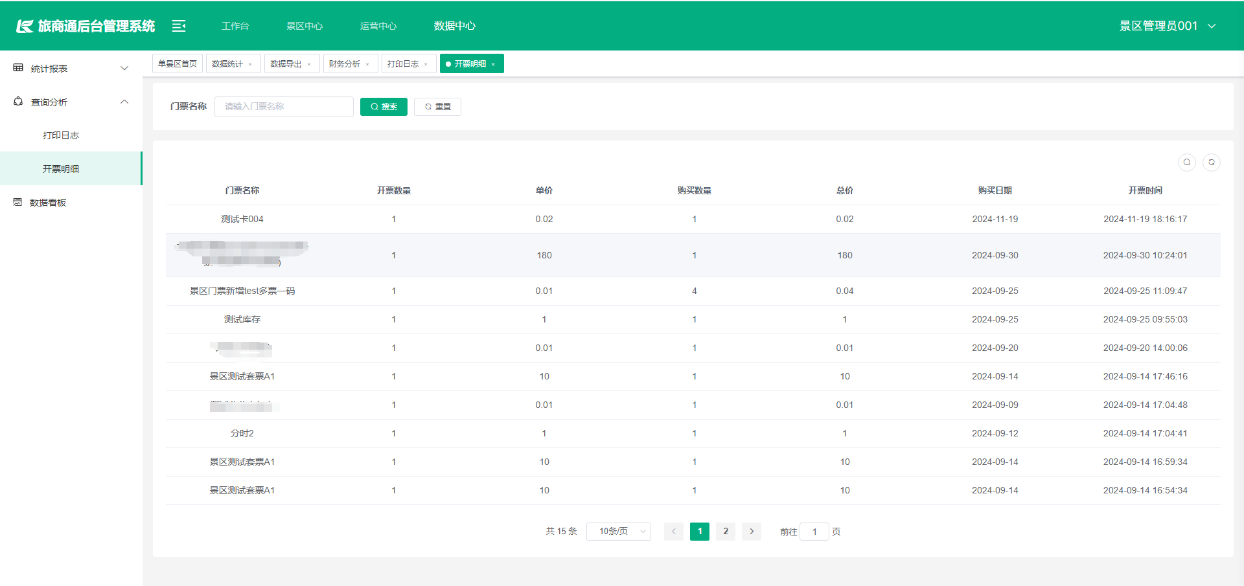1244x586 pixels.
Task: Open the 10条/页 page size dropdown
Action: tap(619, 532)
